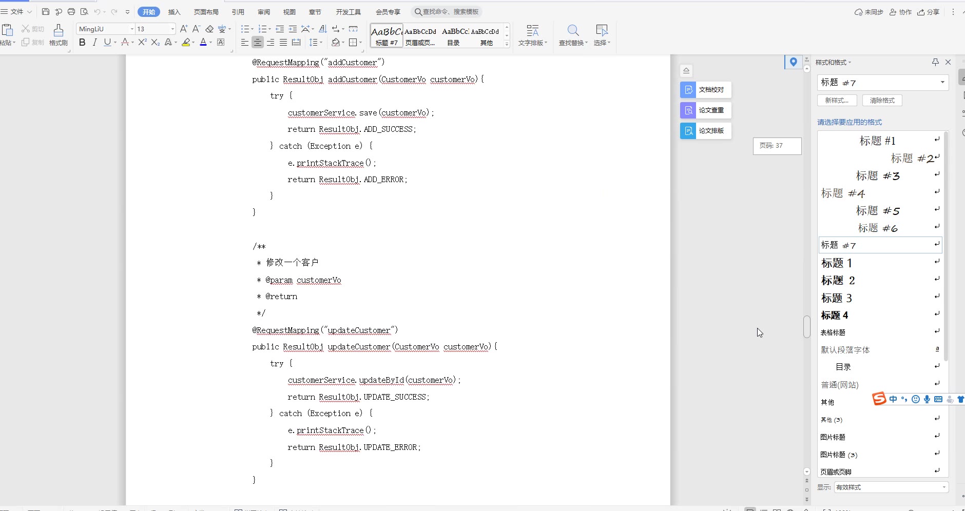Image resolution: width=965 pixels, height=511 pixels.
Task: Open text highlight color yellow swatch
Action: 186,42
